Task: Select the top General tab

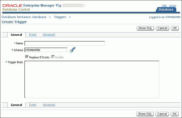Action: [16, 35]
